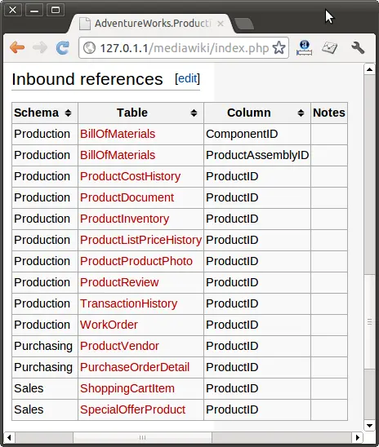Click the Notes column header
The width and height of the screenshot is (379, 447).
(329, 113)
